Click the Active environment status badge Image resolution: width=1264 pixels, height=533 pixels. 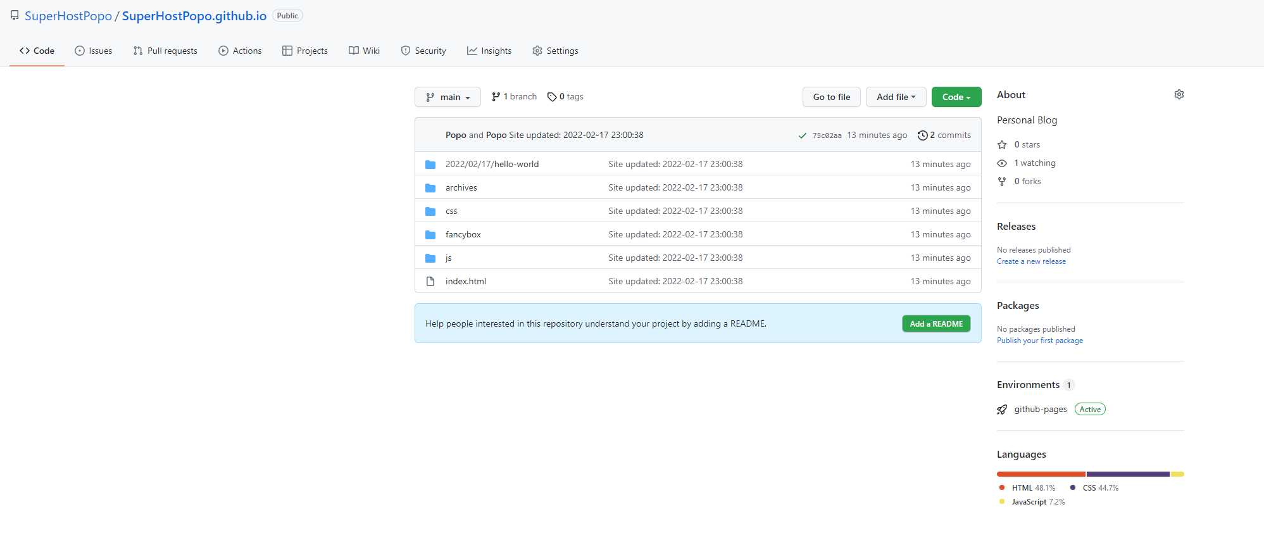(x=1090, y=410)
